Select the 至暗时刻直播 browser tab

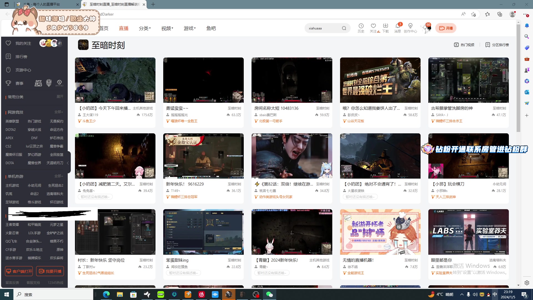pyautogui.click(x=114, y=4)
